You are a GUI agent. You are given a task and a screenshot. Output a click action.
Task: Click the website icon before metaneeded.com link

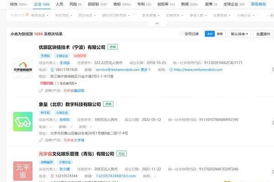(x=171, y=70)
